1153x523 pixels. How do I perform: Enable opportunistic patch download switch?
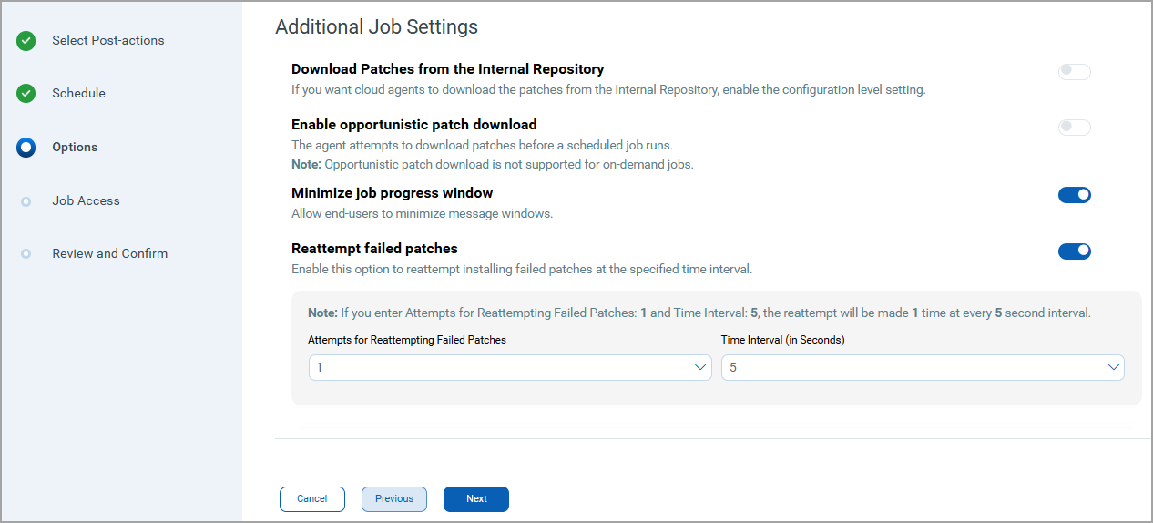click(1074, 128)
